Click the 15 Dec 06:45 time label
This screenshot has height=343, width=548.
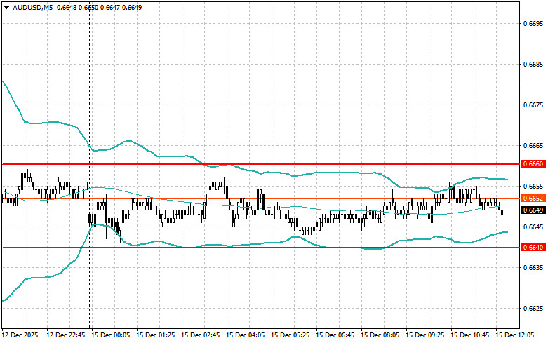pos(335,335)
